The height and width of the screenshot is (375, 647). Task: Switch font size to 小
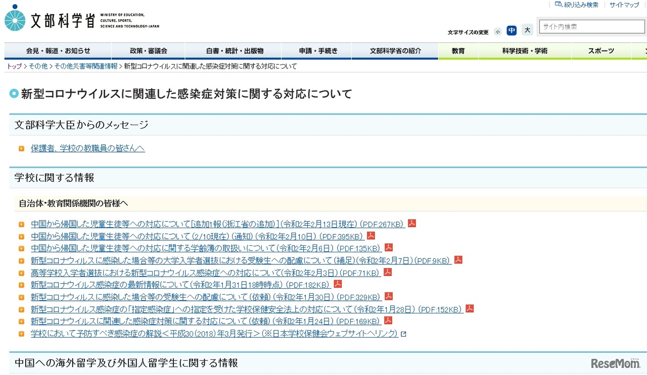(x=498, y=31)
